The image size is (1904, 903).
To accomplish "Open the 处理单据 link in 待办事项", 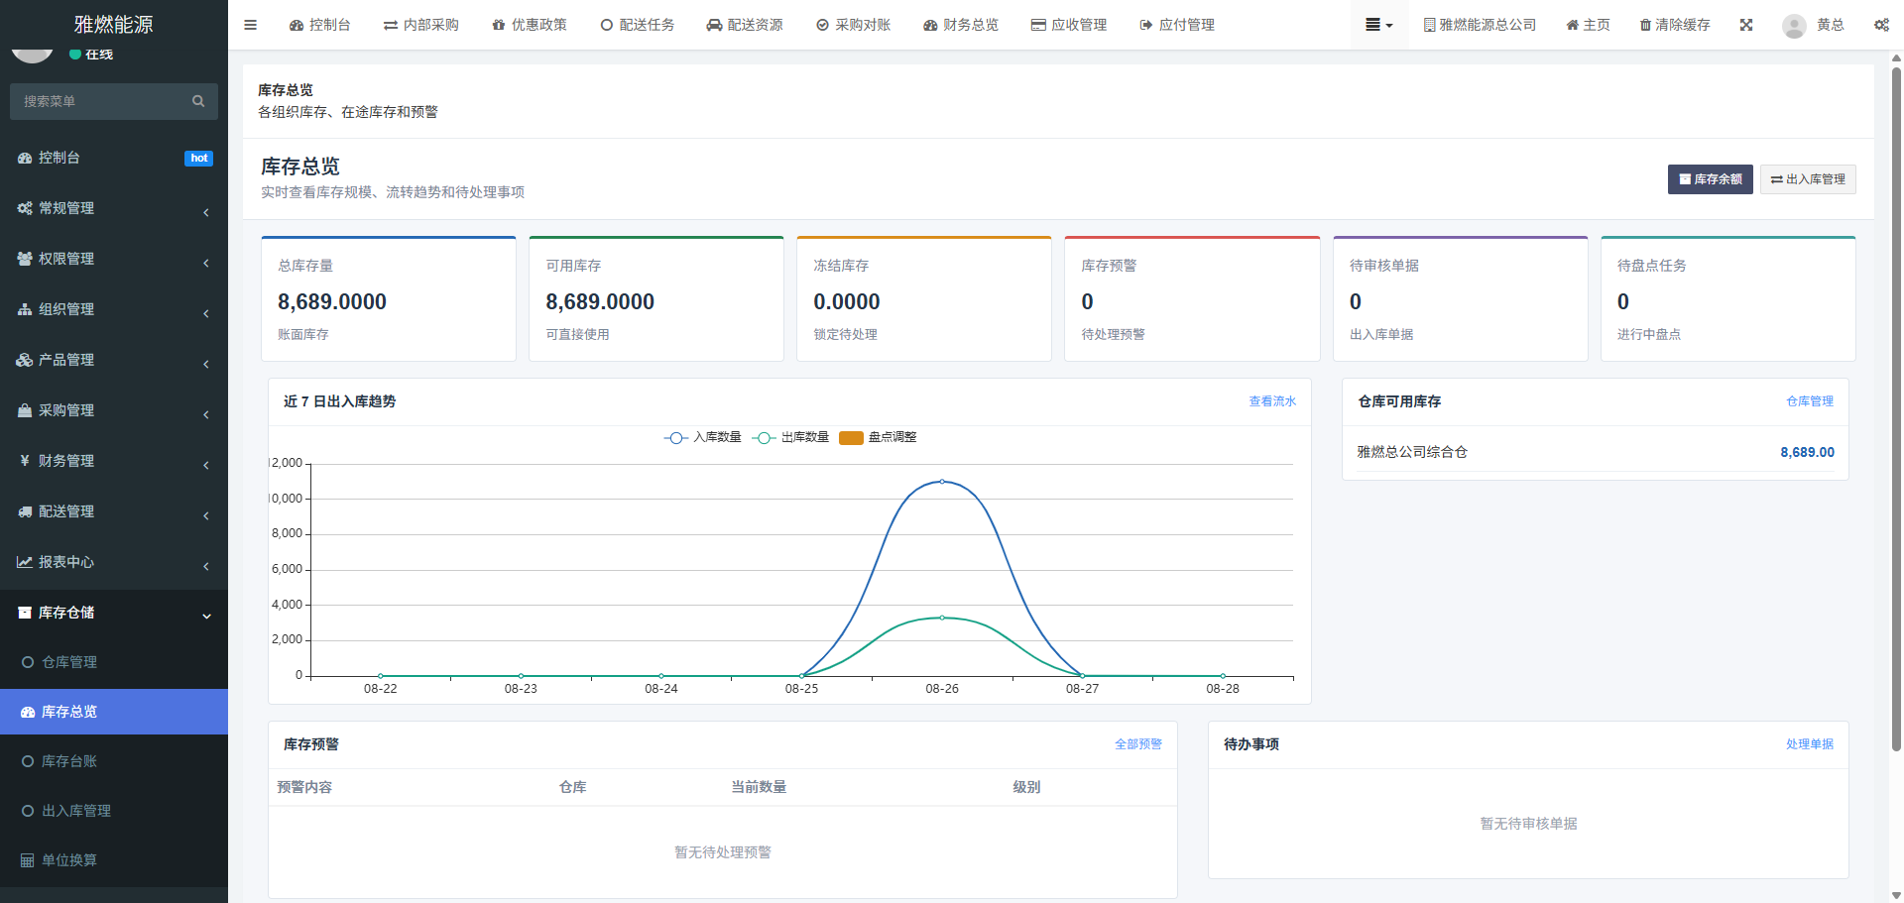I will pyautogui.click(x=1810, y=744).
